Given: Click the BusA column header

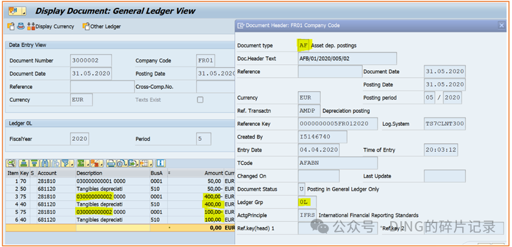Looking at the screenshot, I should (158, 173).
